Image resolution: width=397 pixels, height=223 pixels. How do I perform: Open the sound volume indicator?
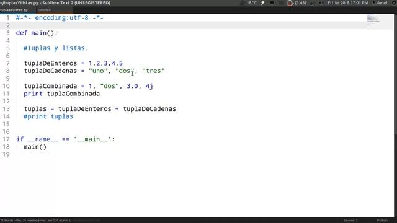pos(321,2)
